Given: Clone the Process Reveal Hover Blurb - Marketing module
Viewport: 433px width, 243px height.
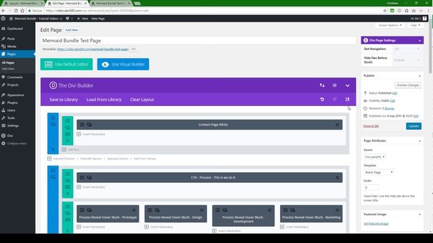Looking at the screenshot, I should click(293, 210).
